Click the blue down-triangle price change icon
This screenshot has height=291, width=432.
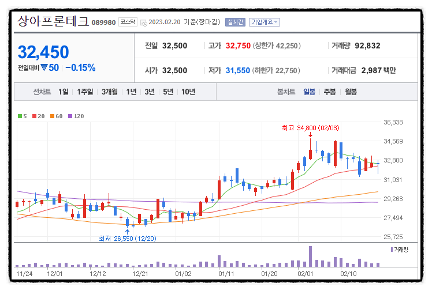click(x=44, y=67)
